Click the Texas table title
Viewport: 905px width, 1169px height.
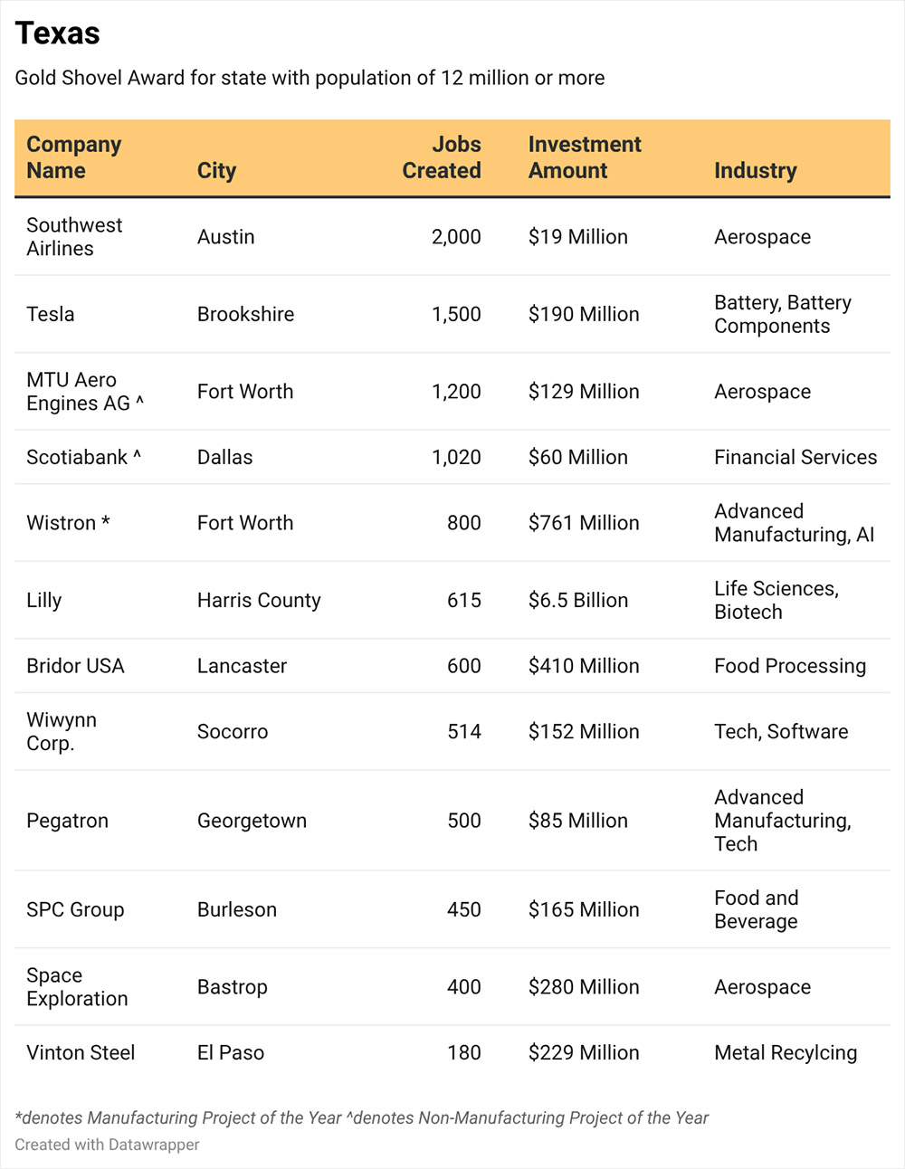tap(58, 33)
